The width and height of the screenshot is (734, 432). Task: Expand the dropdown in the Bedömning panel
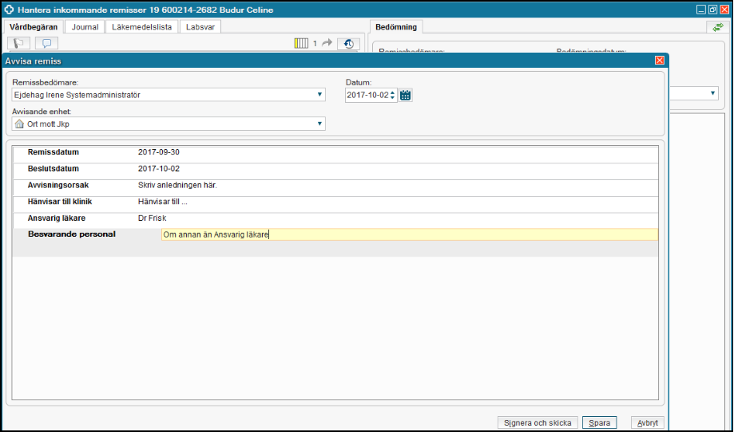pyautogui.click(x=713, y=94)
